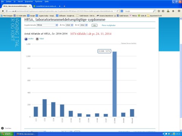Switch to Tabel table view icon

pos(37,39)
